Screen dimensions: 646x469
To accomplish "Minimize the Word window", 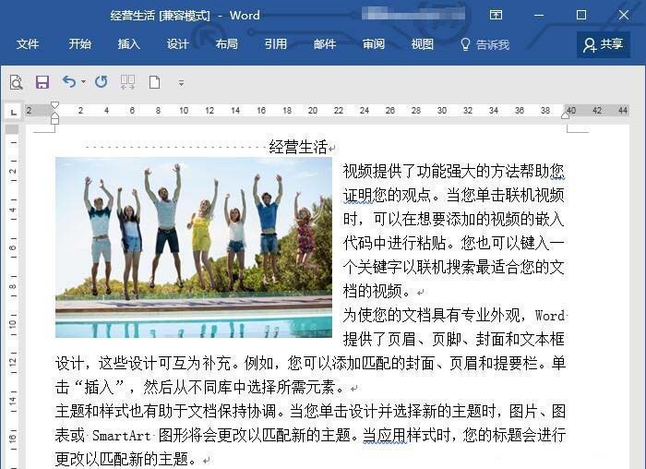I will 538,16.
